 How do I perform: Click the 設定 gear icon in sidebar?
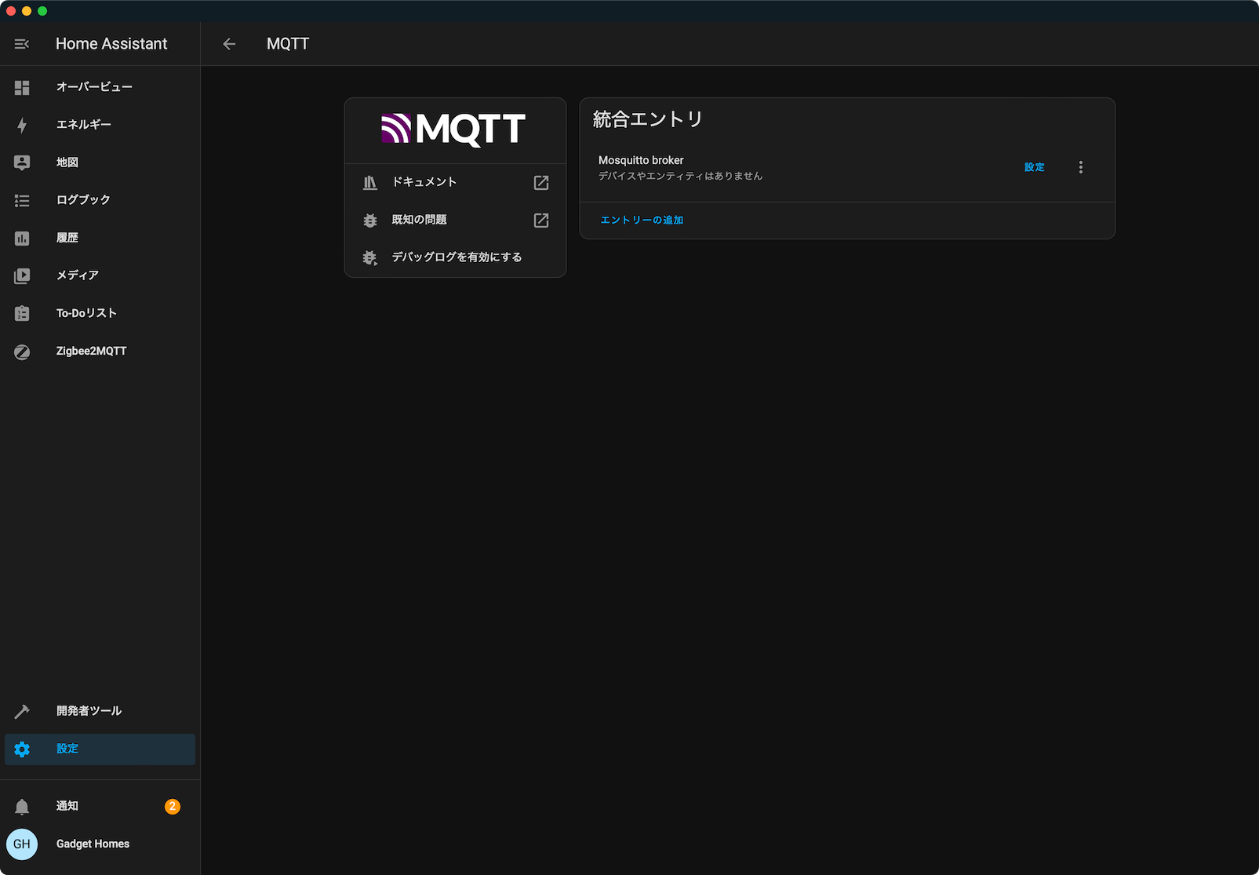coord(22,749)
